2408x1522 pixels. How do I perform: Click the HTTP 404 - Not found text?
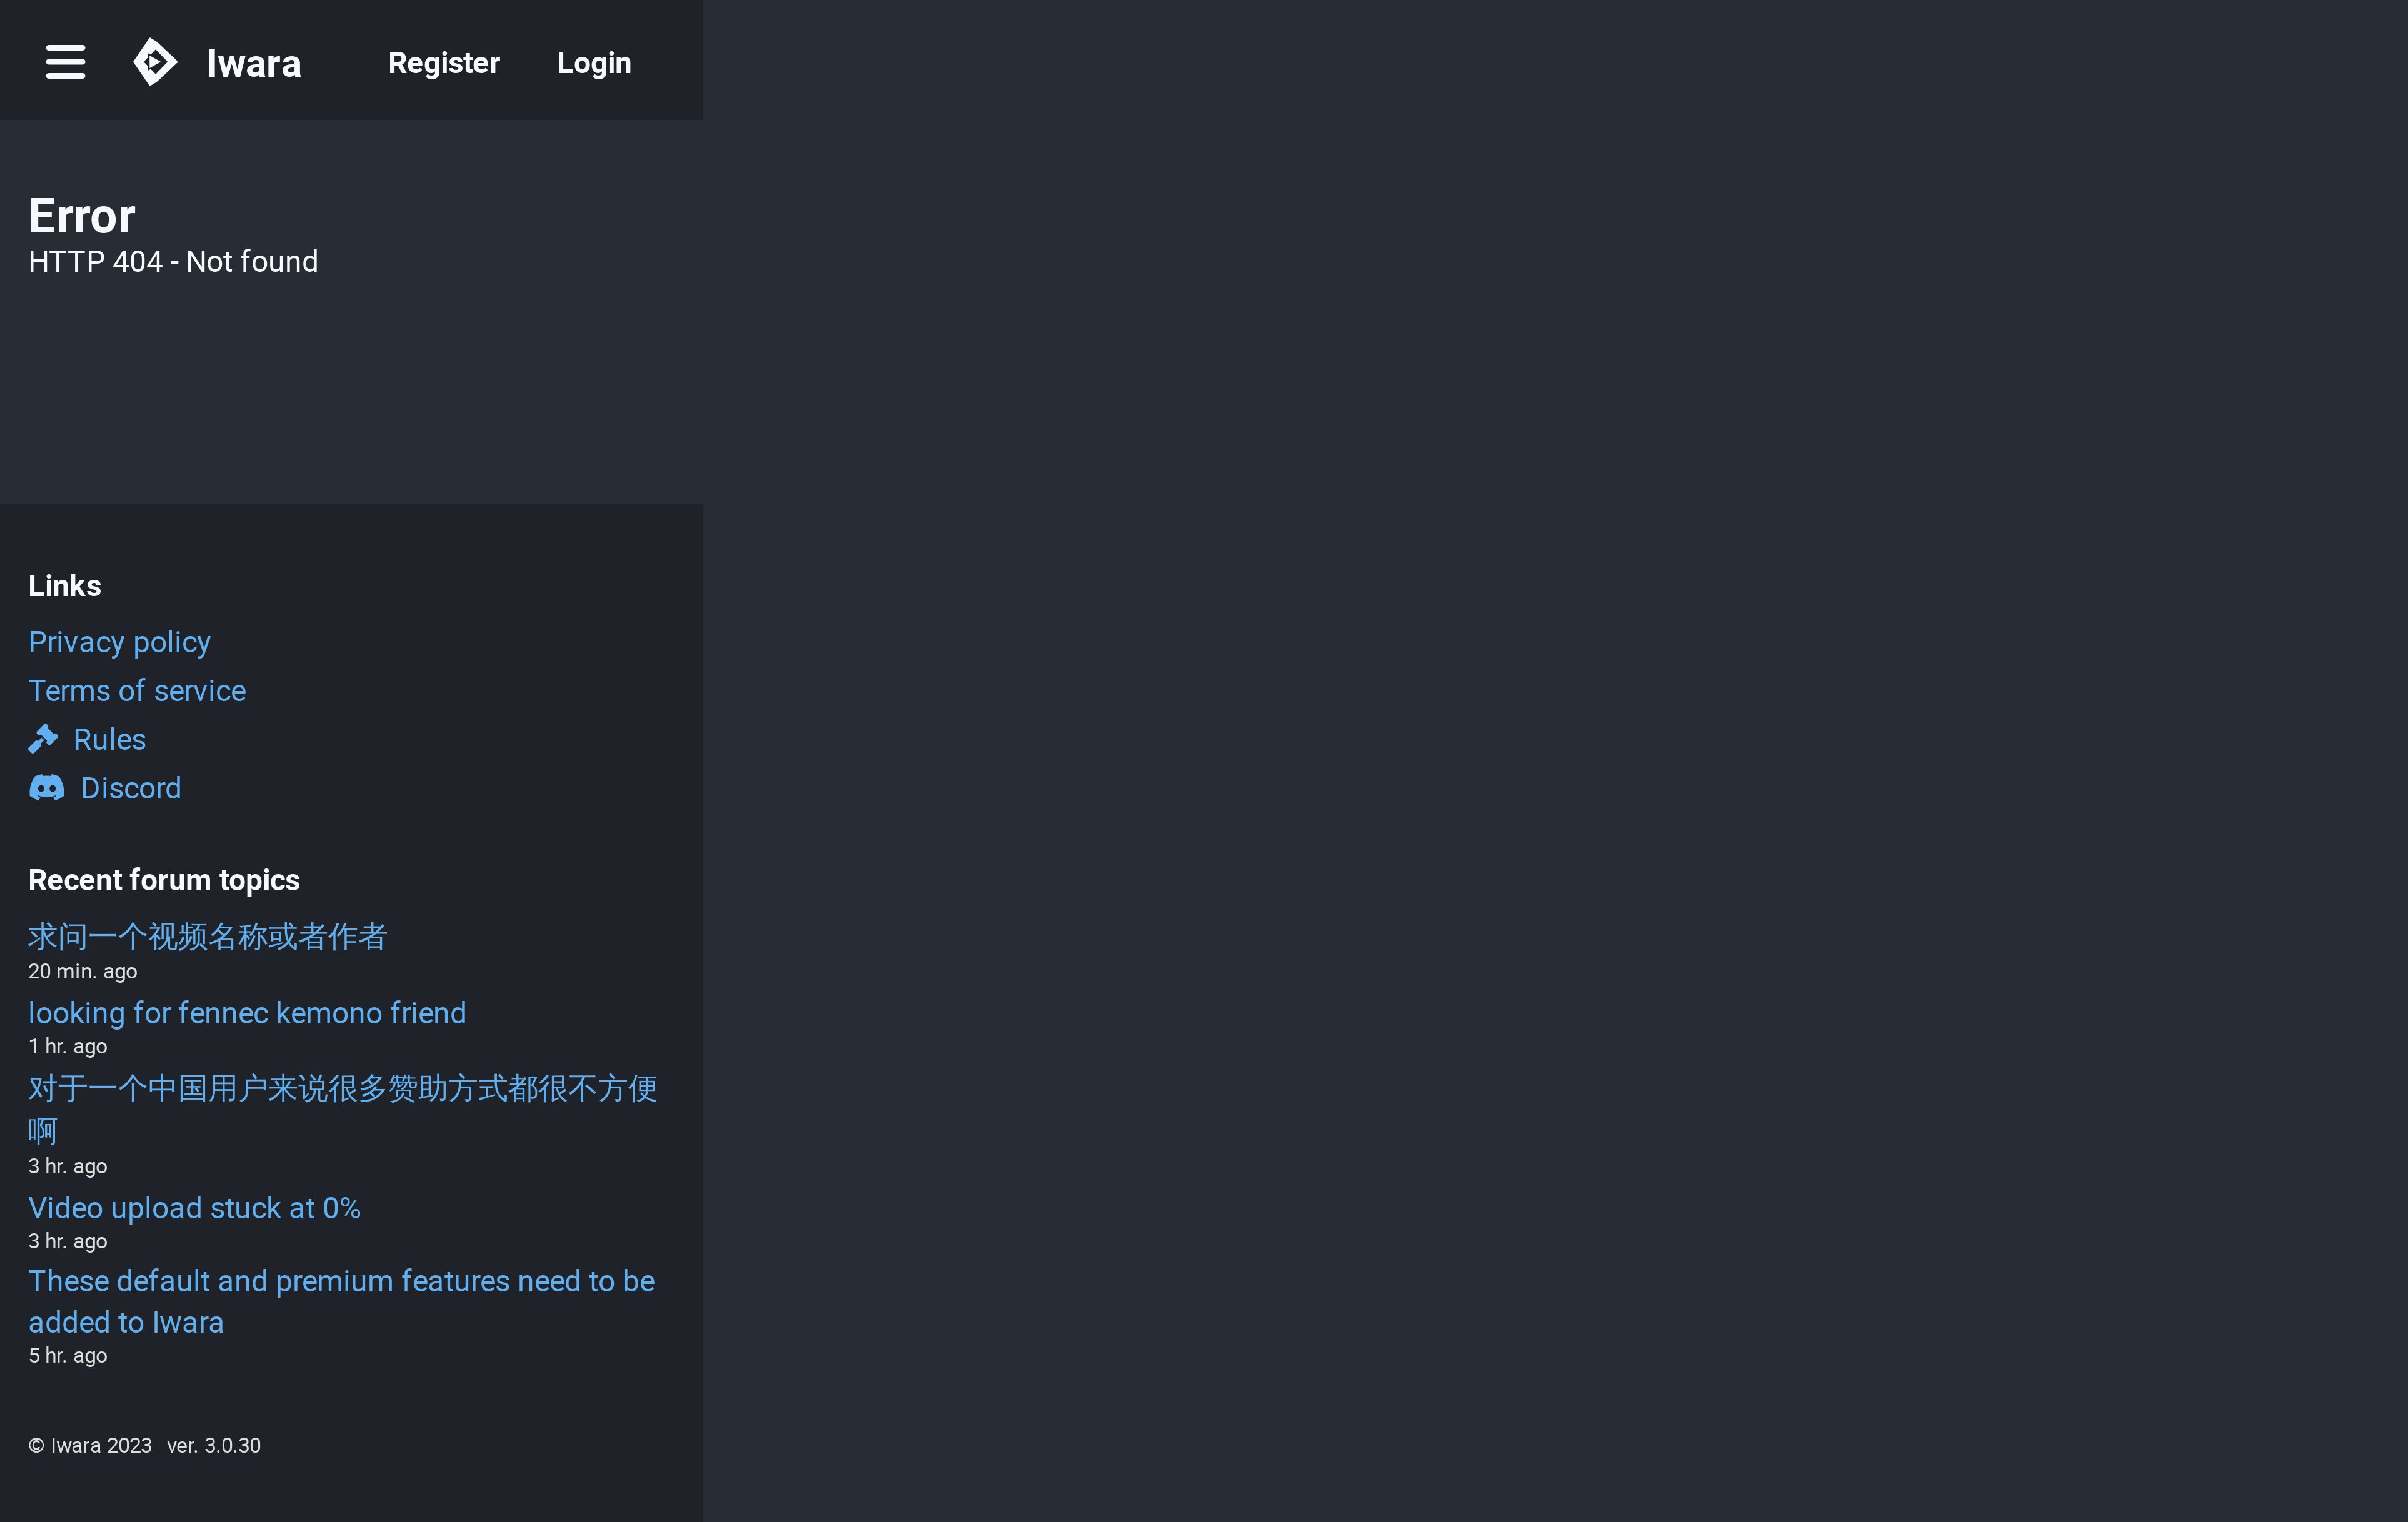point(173,262)
